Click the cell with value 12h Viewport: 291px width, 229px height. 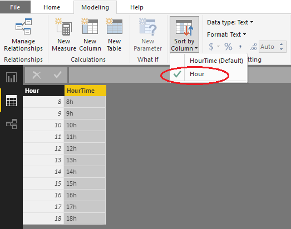click(x=85, y=148)
